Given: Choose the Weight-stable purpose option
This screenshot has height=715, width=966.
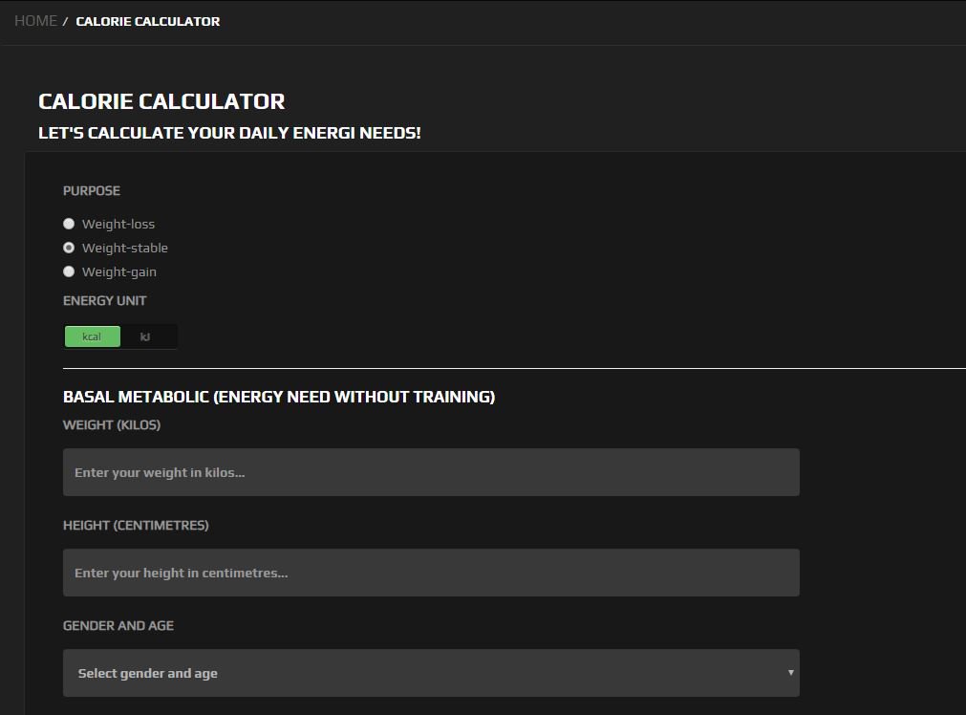Looking at the screenshot, I should pyautogui.click(x=69, y=247).
